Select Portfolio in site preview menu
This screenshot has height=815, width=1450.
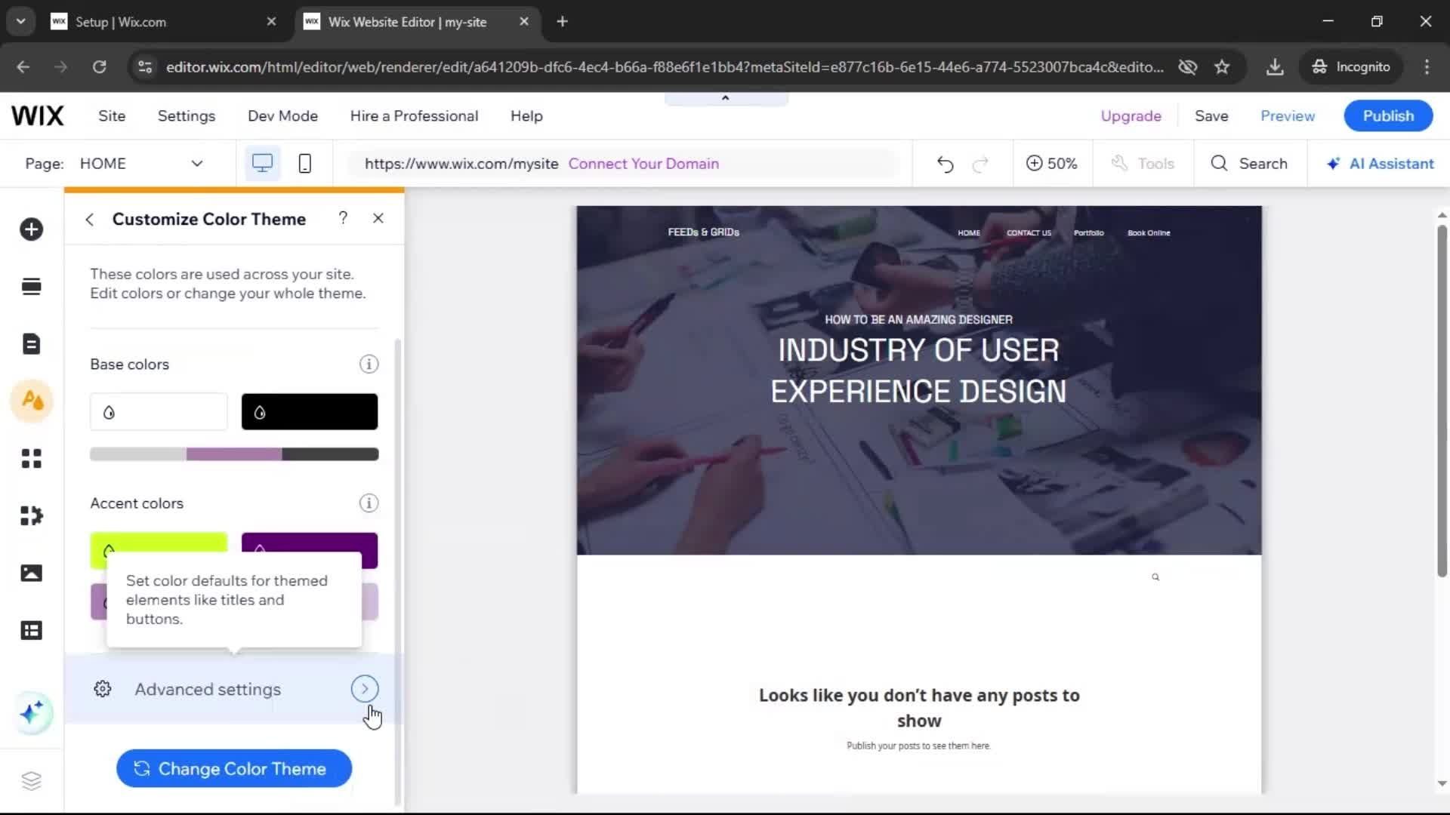pos(1088,233)
